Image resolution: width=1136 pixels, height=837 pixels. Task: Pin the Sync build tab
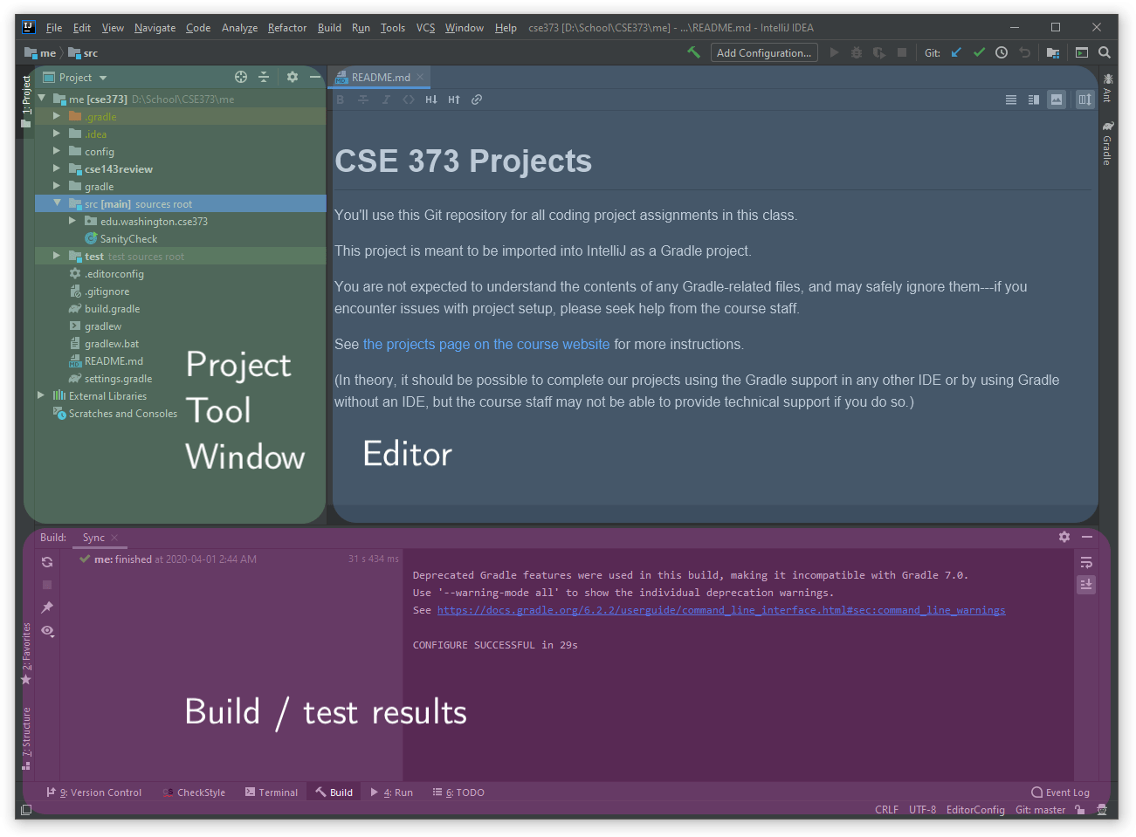point(47,607)
